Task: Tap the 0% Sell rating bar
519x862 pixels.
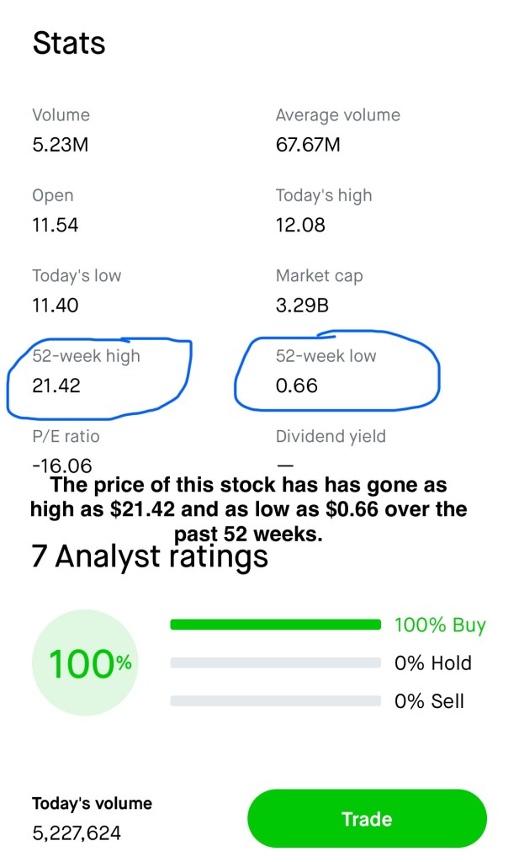Action: (x=275, y=701)
